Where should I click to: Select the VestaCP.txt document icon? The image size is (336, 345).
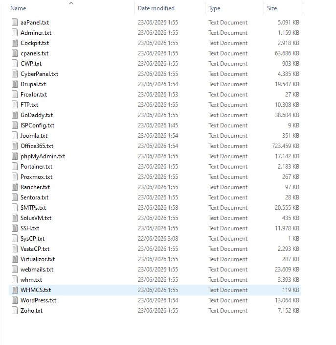(x=15, y=248)
